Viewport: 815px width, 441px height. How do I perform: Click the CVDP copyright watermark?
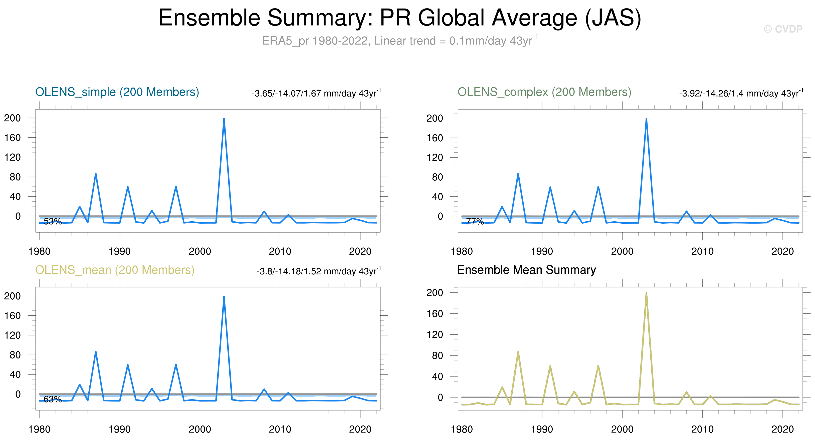click(x=783, y=29)
